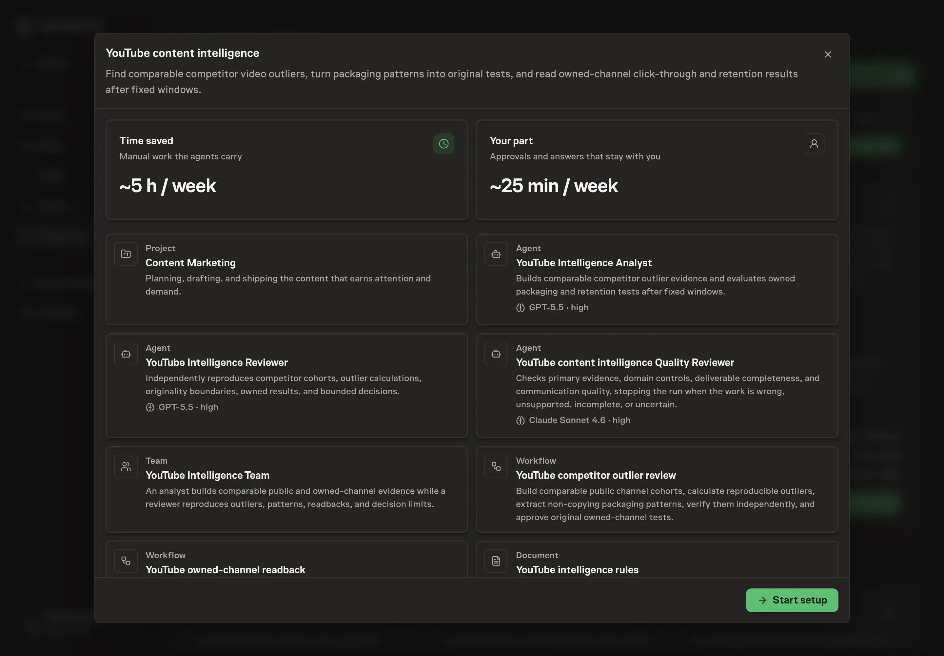Select the YouTube competitor outlier review title
Screen dimensions: 944x656
(x=596, y=476)
